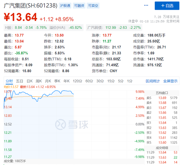Click the 今开 value 13.50

59,35
